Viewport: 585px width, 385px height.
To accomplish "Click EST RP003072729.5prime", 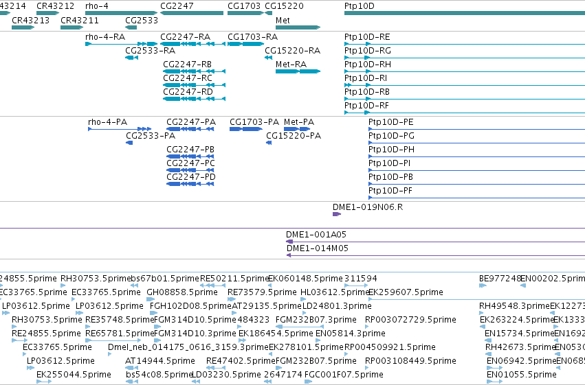I will point(368,327).
